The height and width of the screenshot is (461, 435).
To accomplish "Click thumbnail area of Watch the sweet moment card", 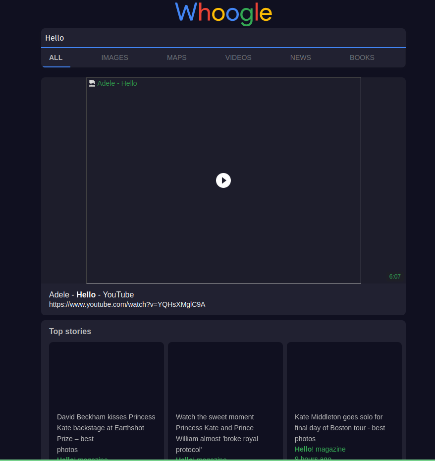I will 225,375.
